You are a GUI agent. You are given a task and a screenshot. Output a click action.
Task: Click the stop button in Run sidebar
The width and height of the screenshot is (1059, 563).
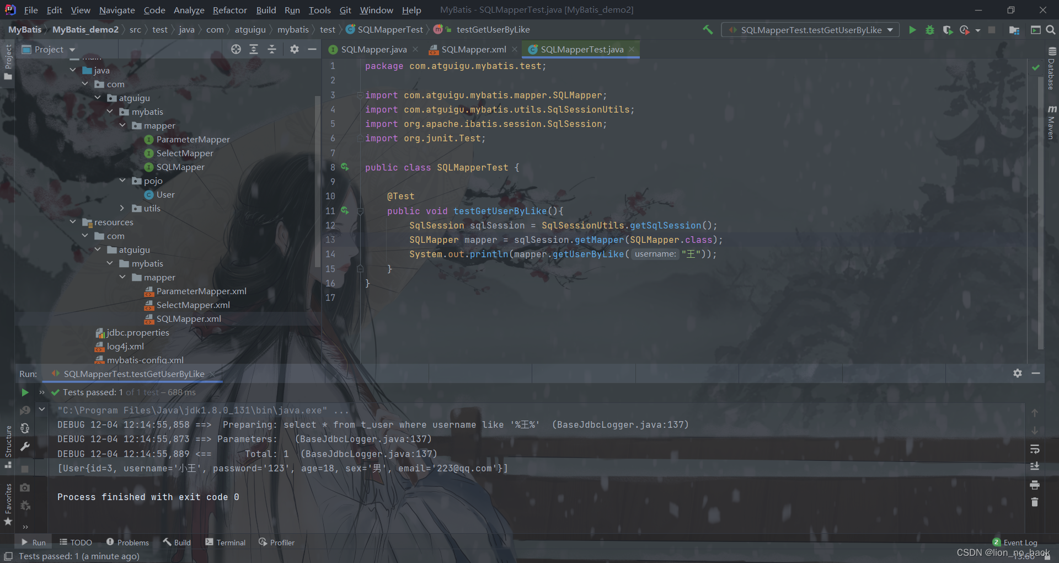click(25, 469)
